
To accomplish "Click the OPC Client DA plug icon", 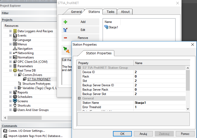I will 15,62.
